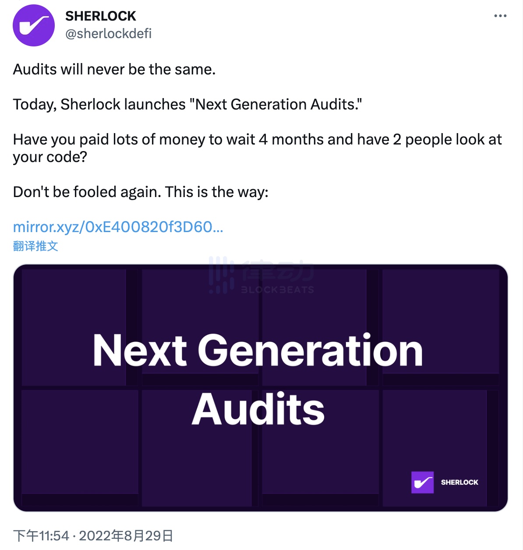Viewport: 523px width, 550px height.
Task: Click the @sherlockdefi handle
Action: (x=108, y=34)
